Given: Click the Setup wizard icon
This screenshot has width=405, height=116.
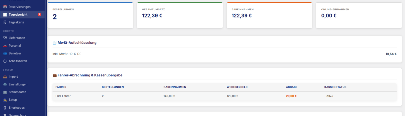Looking at the screenshot, I should pyautogui.click(x=5, y=100).
